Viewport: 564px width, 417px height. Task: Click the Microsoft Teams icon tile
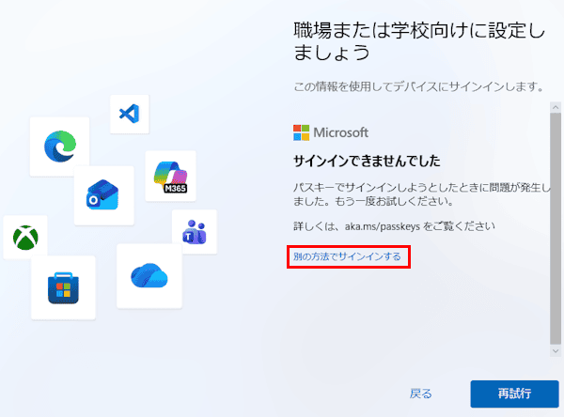pos(195,232)
